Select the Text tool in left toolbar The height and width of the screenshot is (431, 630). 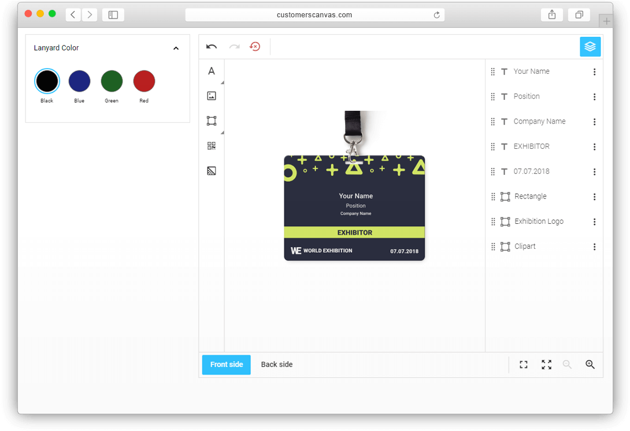coord(212,71)
